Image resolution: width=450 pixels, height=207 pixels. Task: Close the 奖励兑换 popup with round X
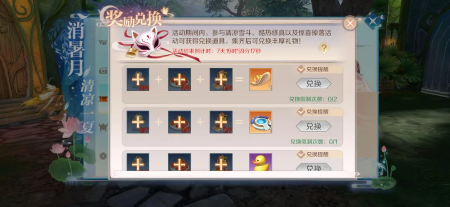[350, 23]
